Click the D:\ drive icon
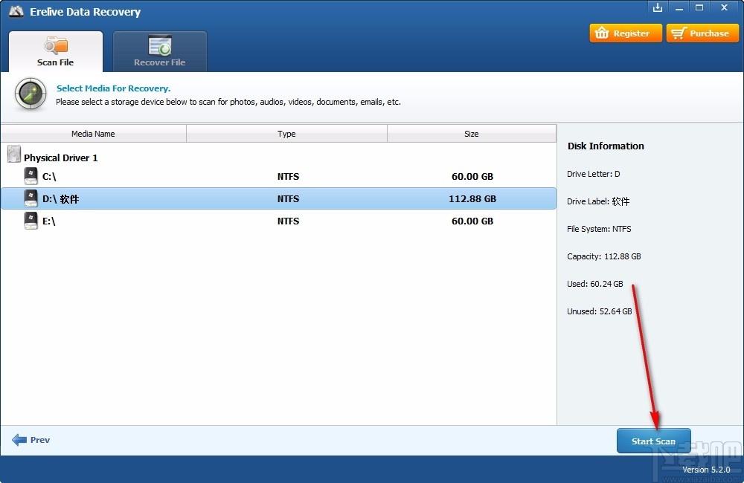Image resolution: width=744 pixels, height=483 pixels. [x=31, y=198]
